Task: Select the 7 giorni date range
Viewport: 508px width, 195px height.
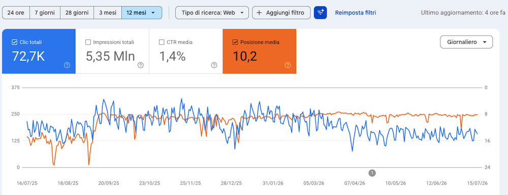Action: tap(45, 13)
